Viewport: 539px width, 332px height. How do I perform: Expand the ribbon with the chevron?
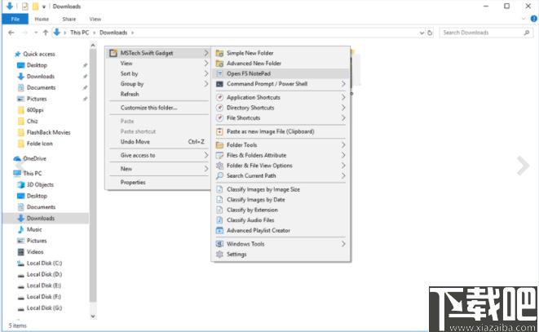(x=524, y=19)
